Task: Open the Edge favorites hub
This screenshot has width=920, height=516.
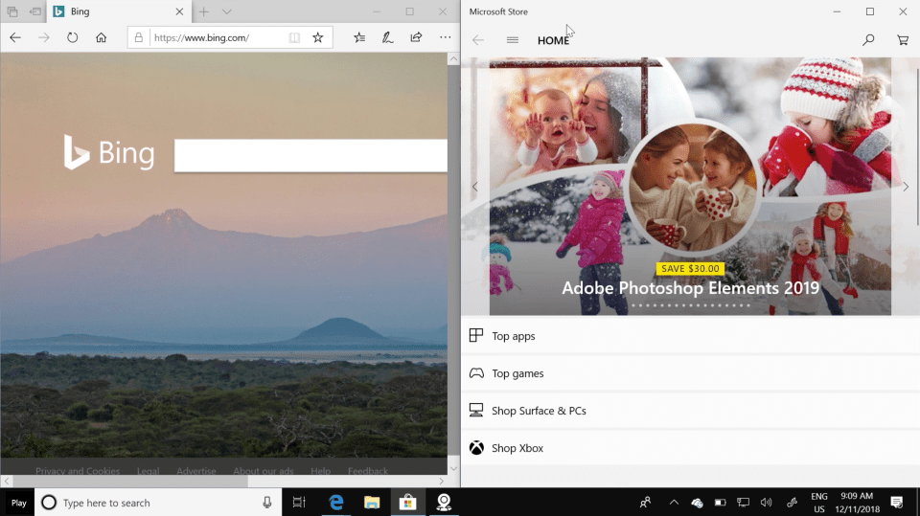Action: pos(359,37)
